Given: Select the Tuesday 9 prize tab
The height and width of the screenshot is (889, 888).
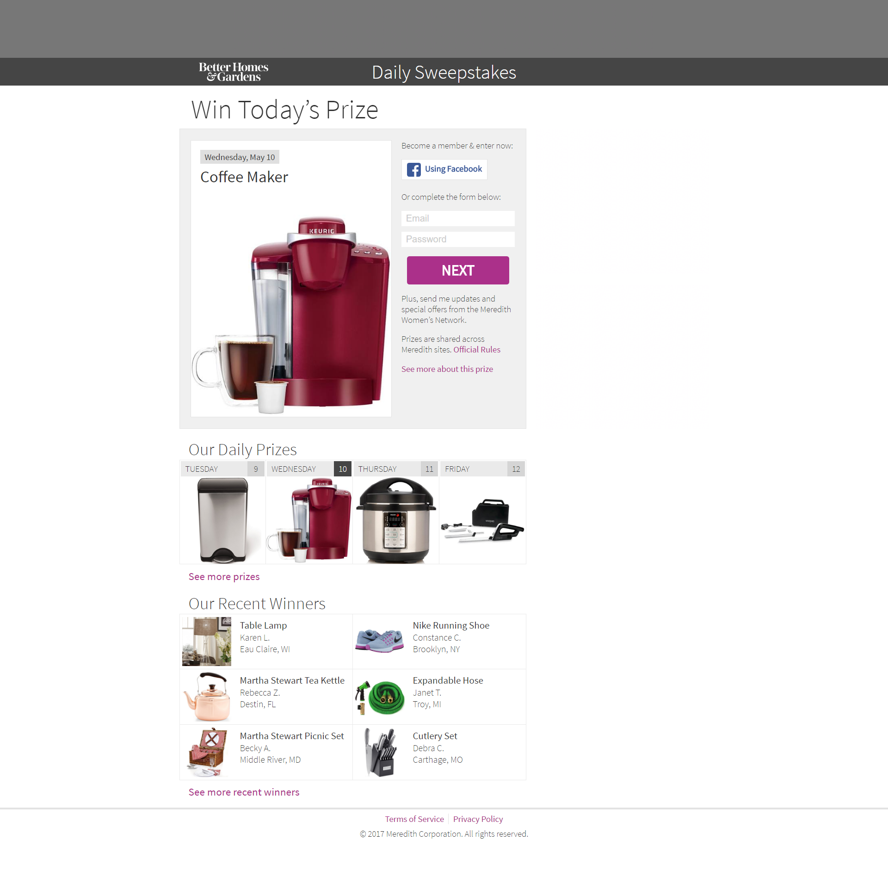Looking at the screenshot, I should pos(222,469).
